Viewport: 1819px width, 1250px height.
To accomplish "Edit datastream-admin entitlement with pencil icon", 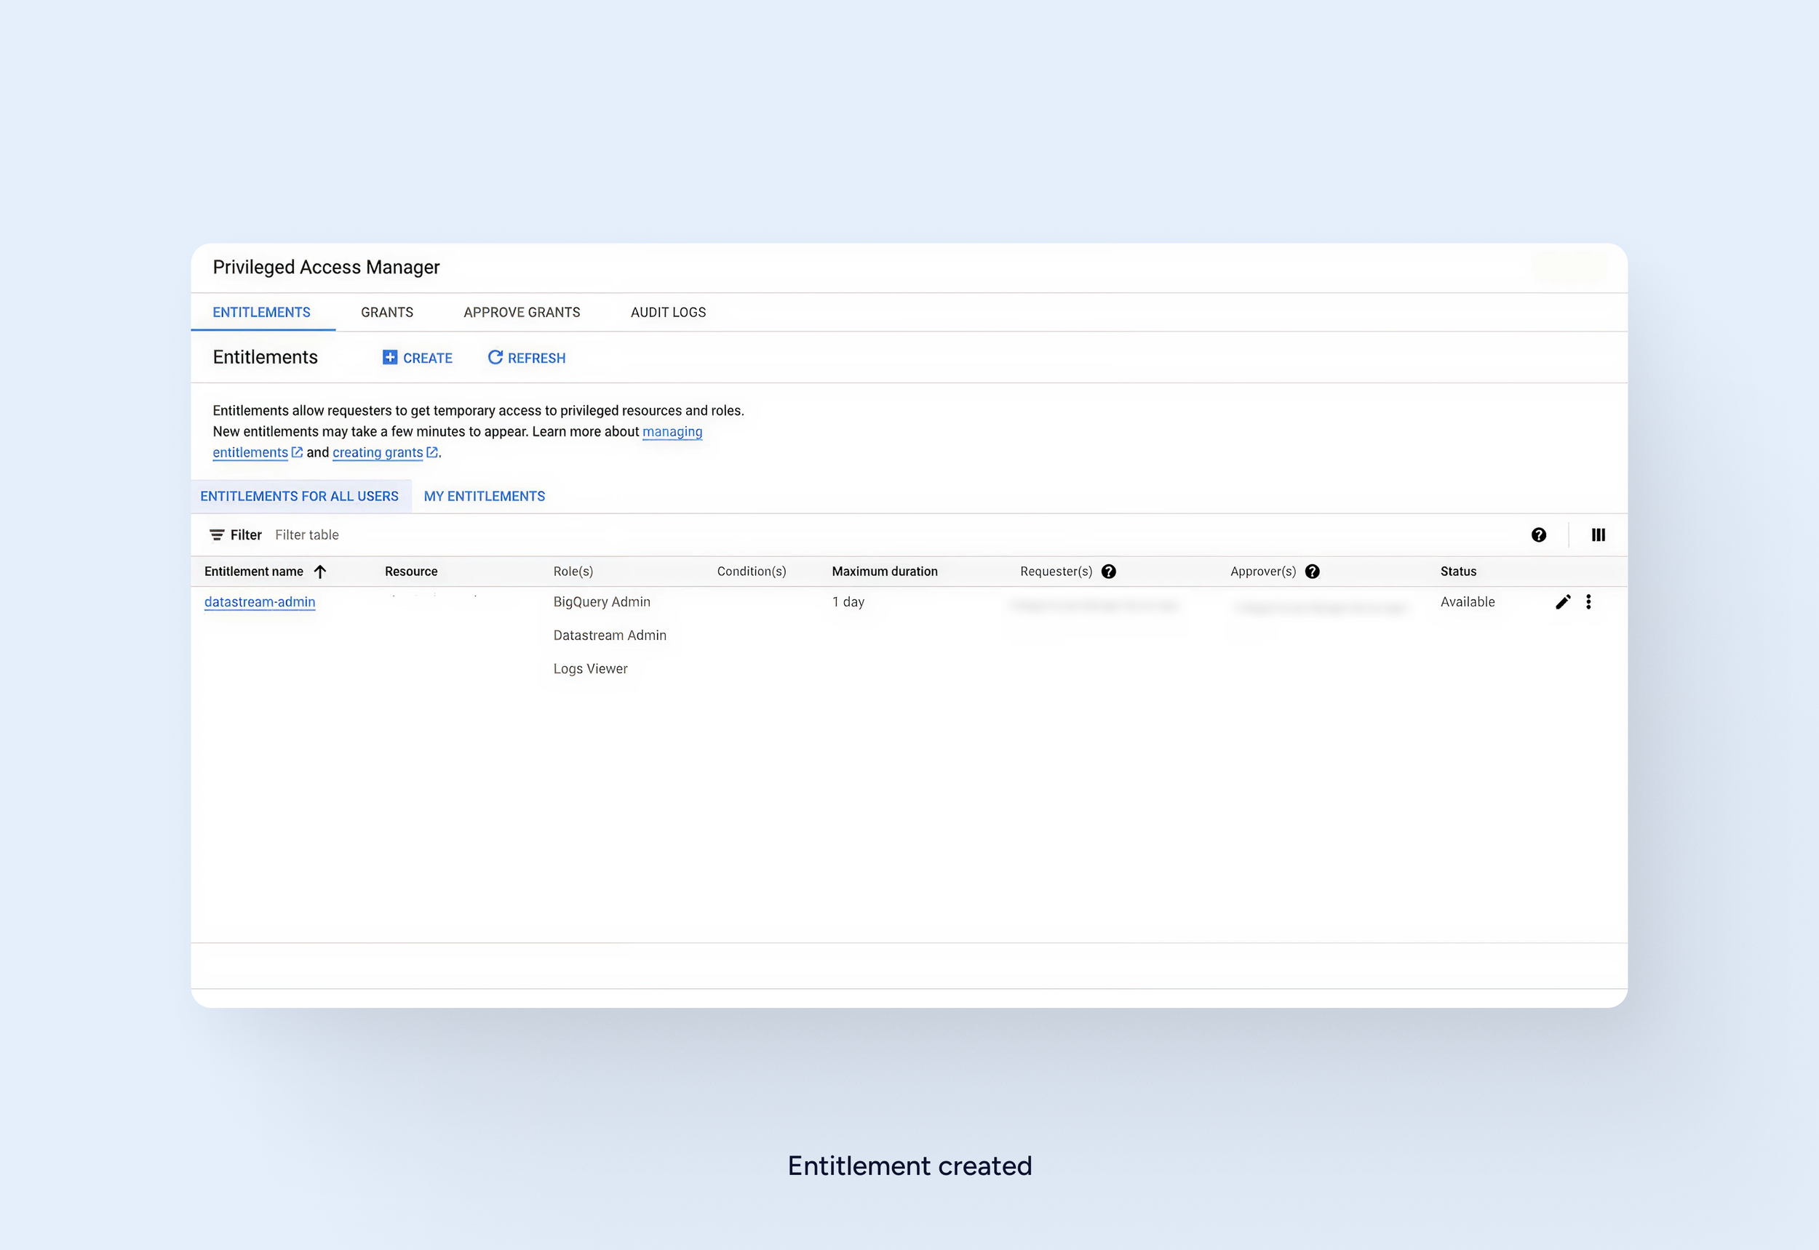I will pyautogui.click(x=1563, y=601).
